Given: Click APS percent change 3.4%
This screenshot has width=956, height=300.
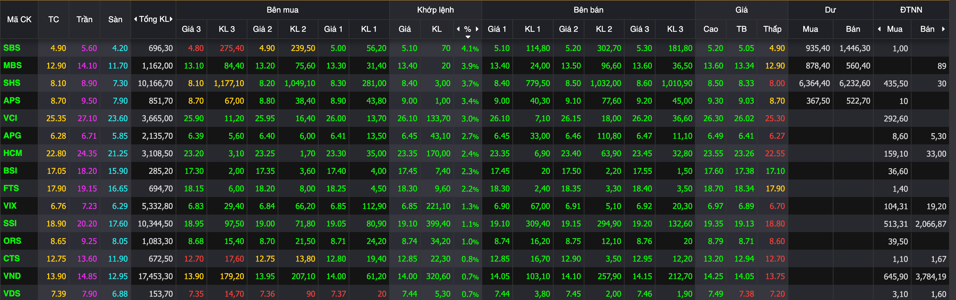Looking at the screenshot, I should (x=470, y=101).
